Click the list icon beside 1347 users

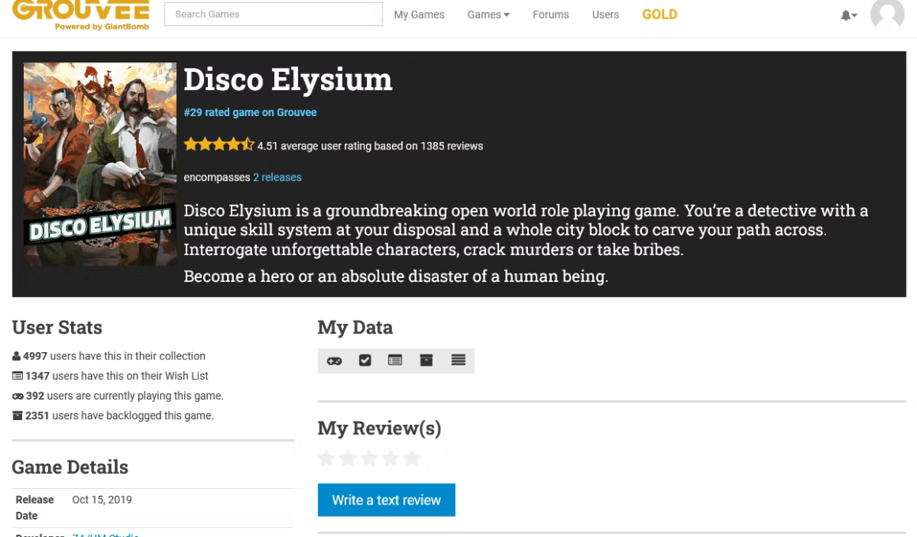click(17, 376)
